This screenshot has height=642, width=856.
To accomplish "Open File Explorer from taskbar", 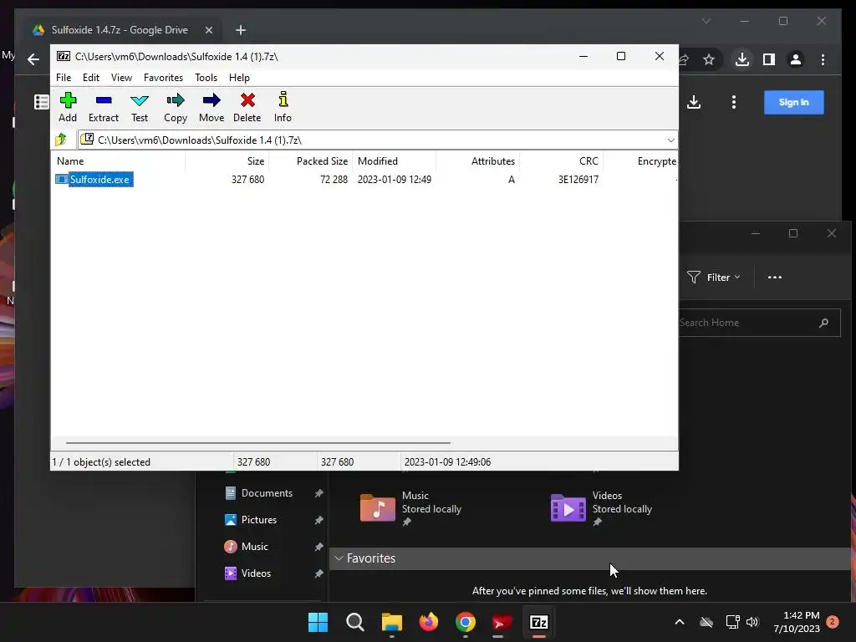I will [391, 622].
